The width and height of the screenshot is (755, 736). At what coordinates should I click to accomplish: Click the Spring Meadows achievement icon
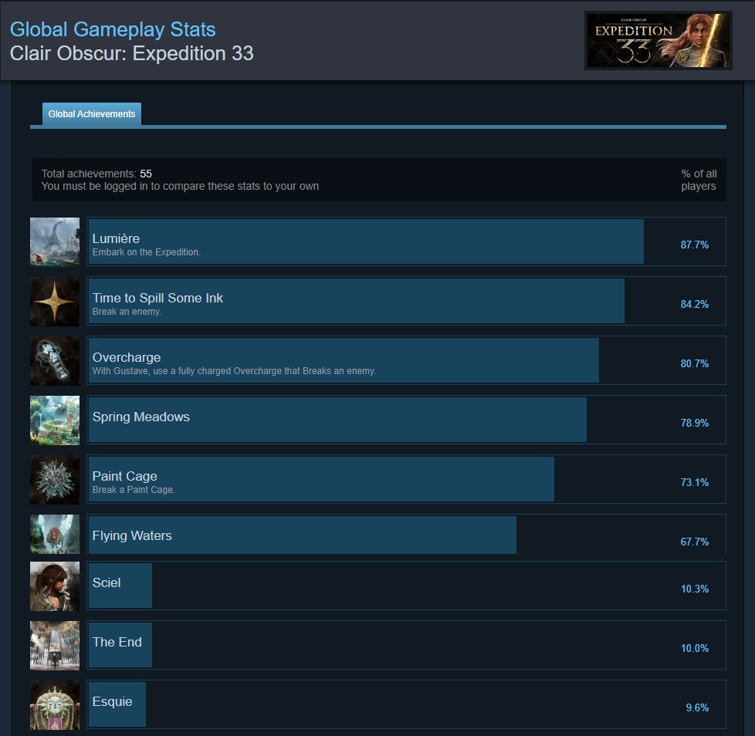pyautogui.click(x=54, y=420)
